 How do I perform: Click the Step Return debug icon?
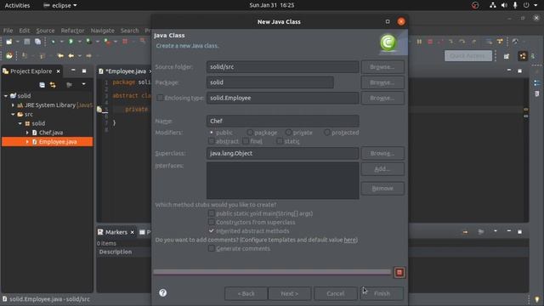474,42
